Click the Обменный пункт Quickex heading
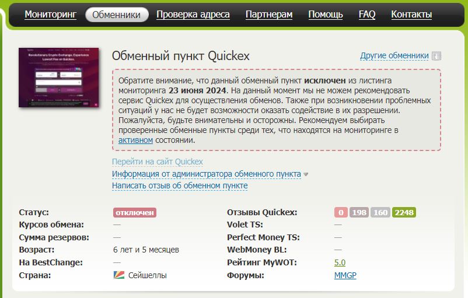The width and height of the screenshot is (468, 298). point(180,56)
